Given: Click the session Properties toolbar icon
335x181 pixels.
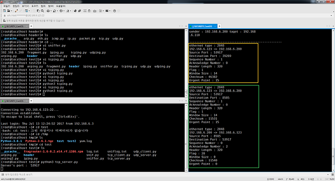Looking at the screenshot, I should pyautogui.click(x=26, y=11).
